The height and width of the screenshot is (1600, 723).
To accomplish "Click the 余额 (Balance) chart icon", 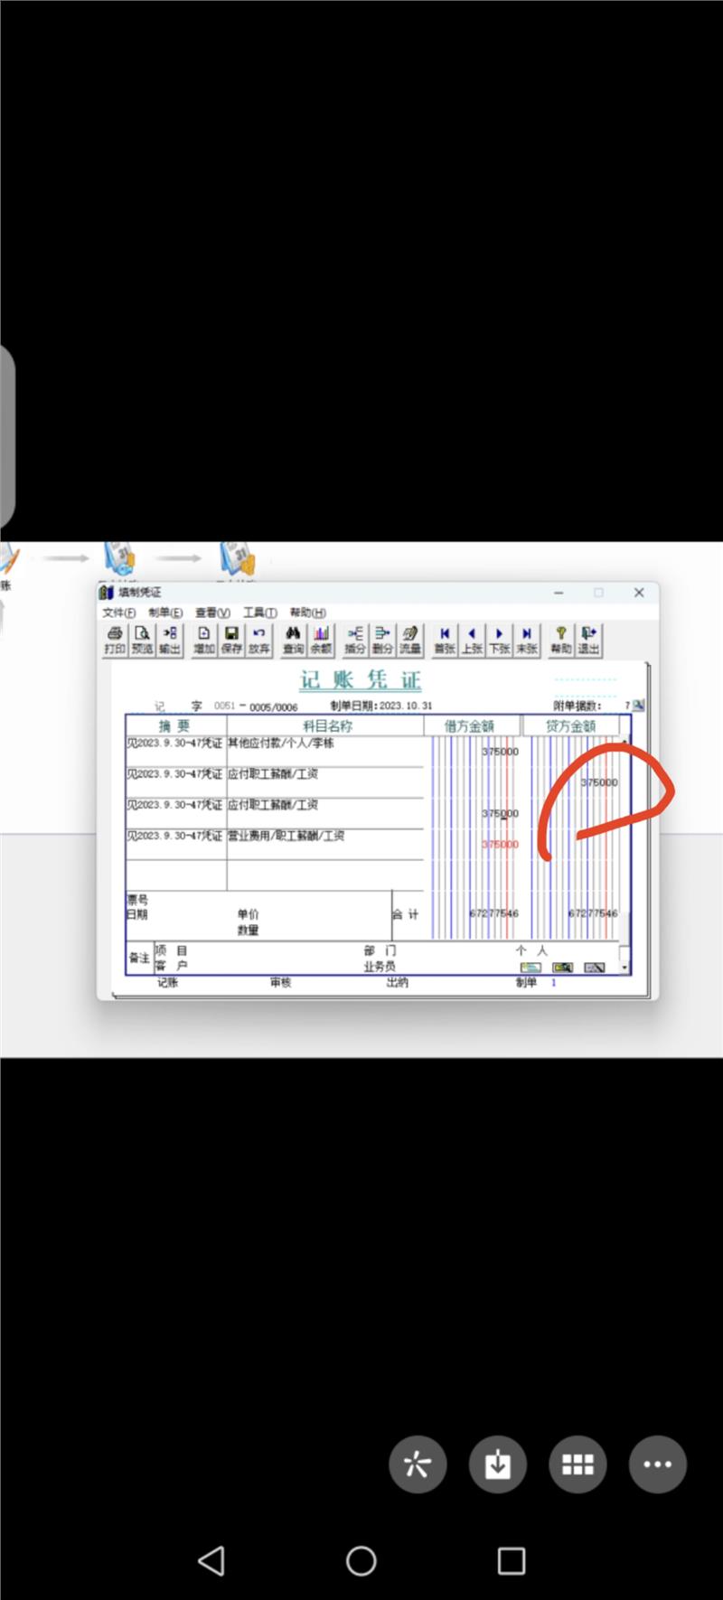I will coord(321,640).
